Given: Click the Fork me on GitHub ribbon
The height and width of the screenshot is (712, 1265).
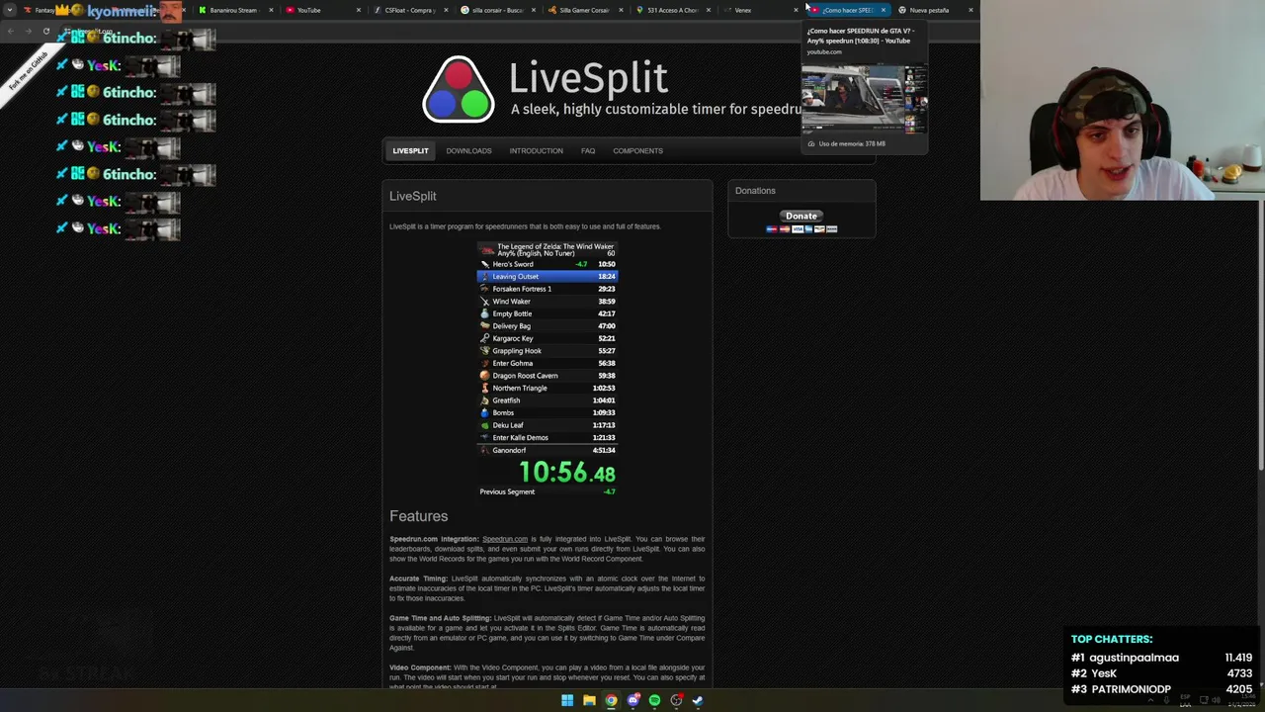Looking at the screenshot, I should (x=28, y=71).
